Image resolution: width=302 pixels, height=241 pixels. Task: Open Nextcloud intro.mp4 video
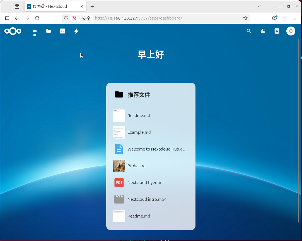point(151,199)
